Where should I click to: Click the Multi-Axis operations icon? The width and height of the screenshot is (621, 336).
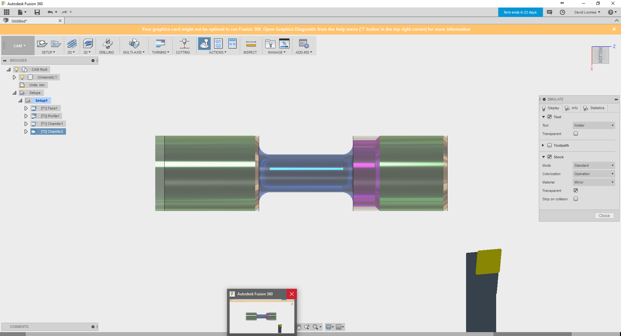coord(134,44)
